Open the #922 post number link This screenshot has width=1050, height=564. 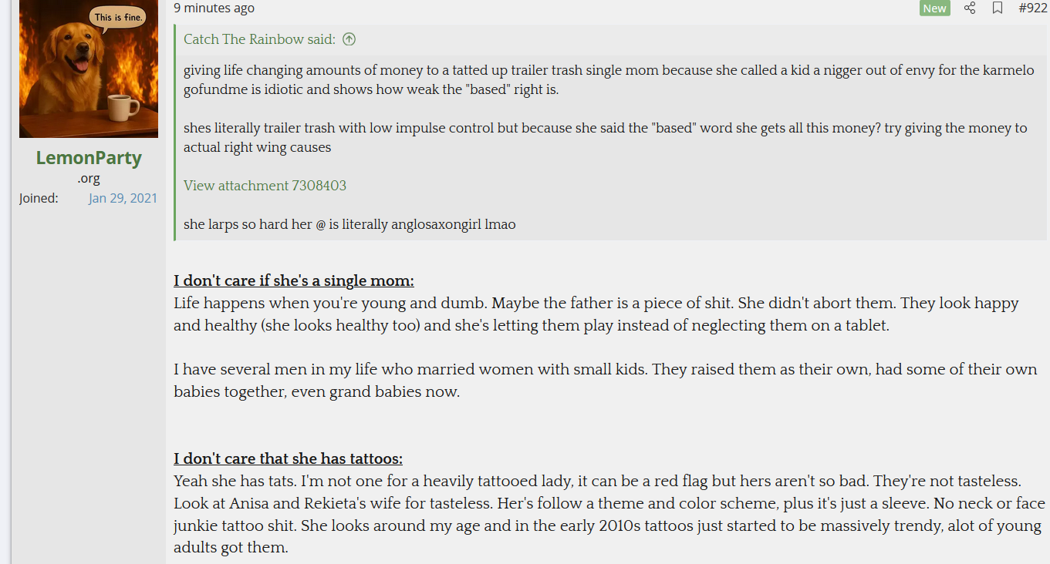pos(1032,8)
